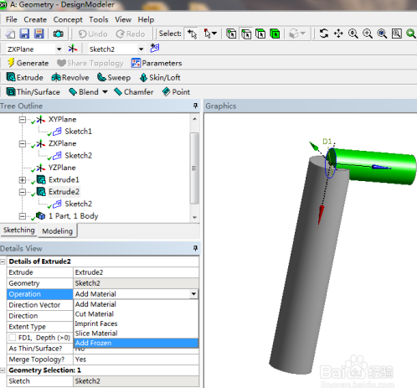Click the New file icon in toolbar
The image size is (417, 388).
[x=10, y=34]
